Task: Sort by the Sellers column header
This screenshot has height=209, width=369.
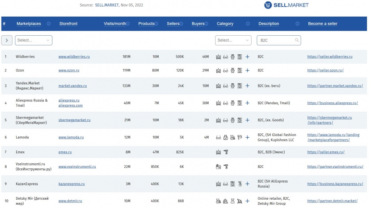Action: 173,24
